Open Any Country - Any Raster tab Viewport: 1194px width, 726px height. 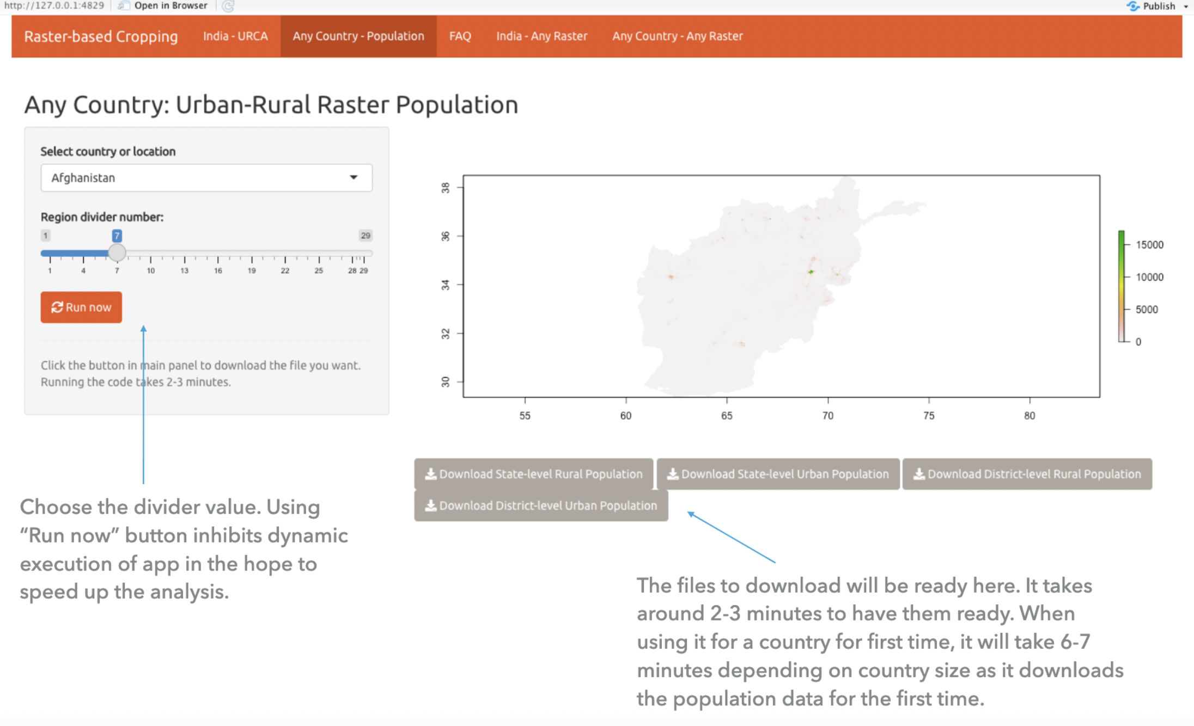(x=677, y=36)
